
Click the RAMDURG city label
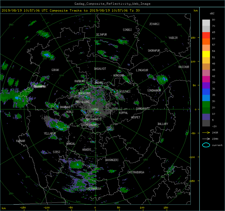click(x=80, y=81)
